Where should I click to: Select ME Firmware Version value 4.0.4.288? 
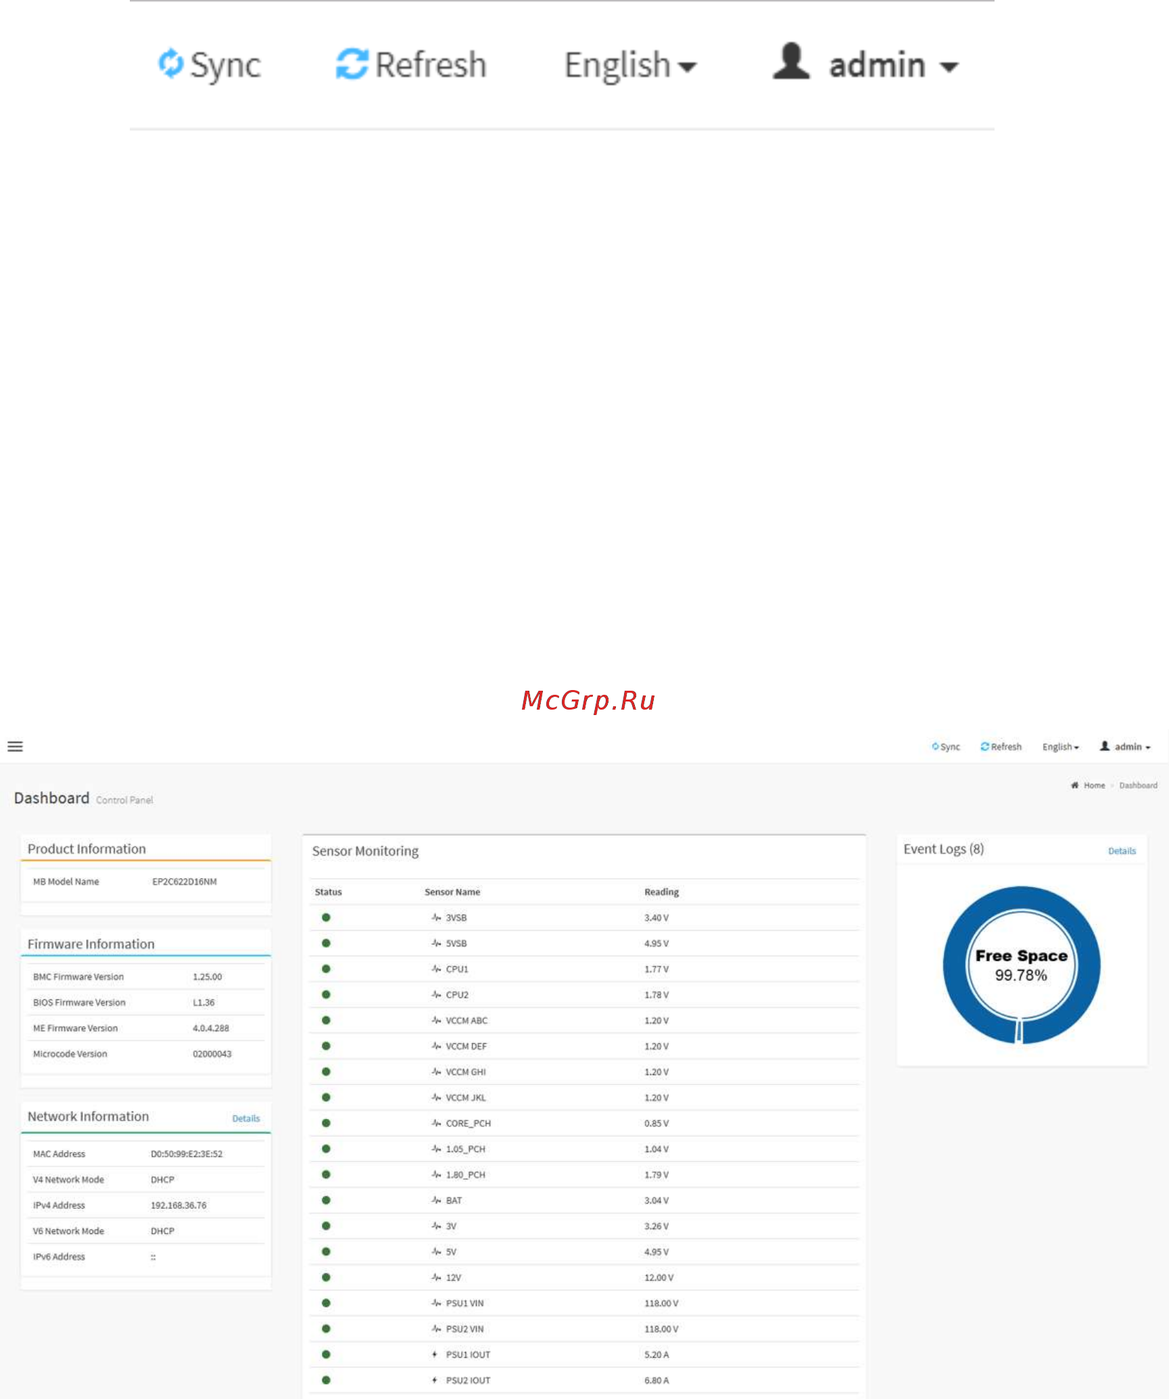[x=211, y=1028]
